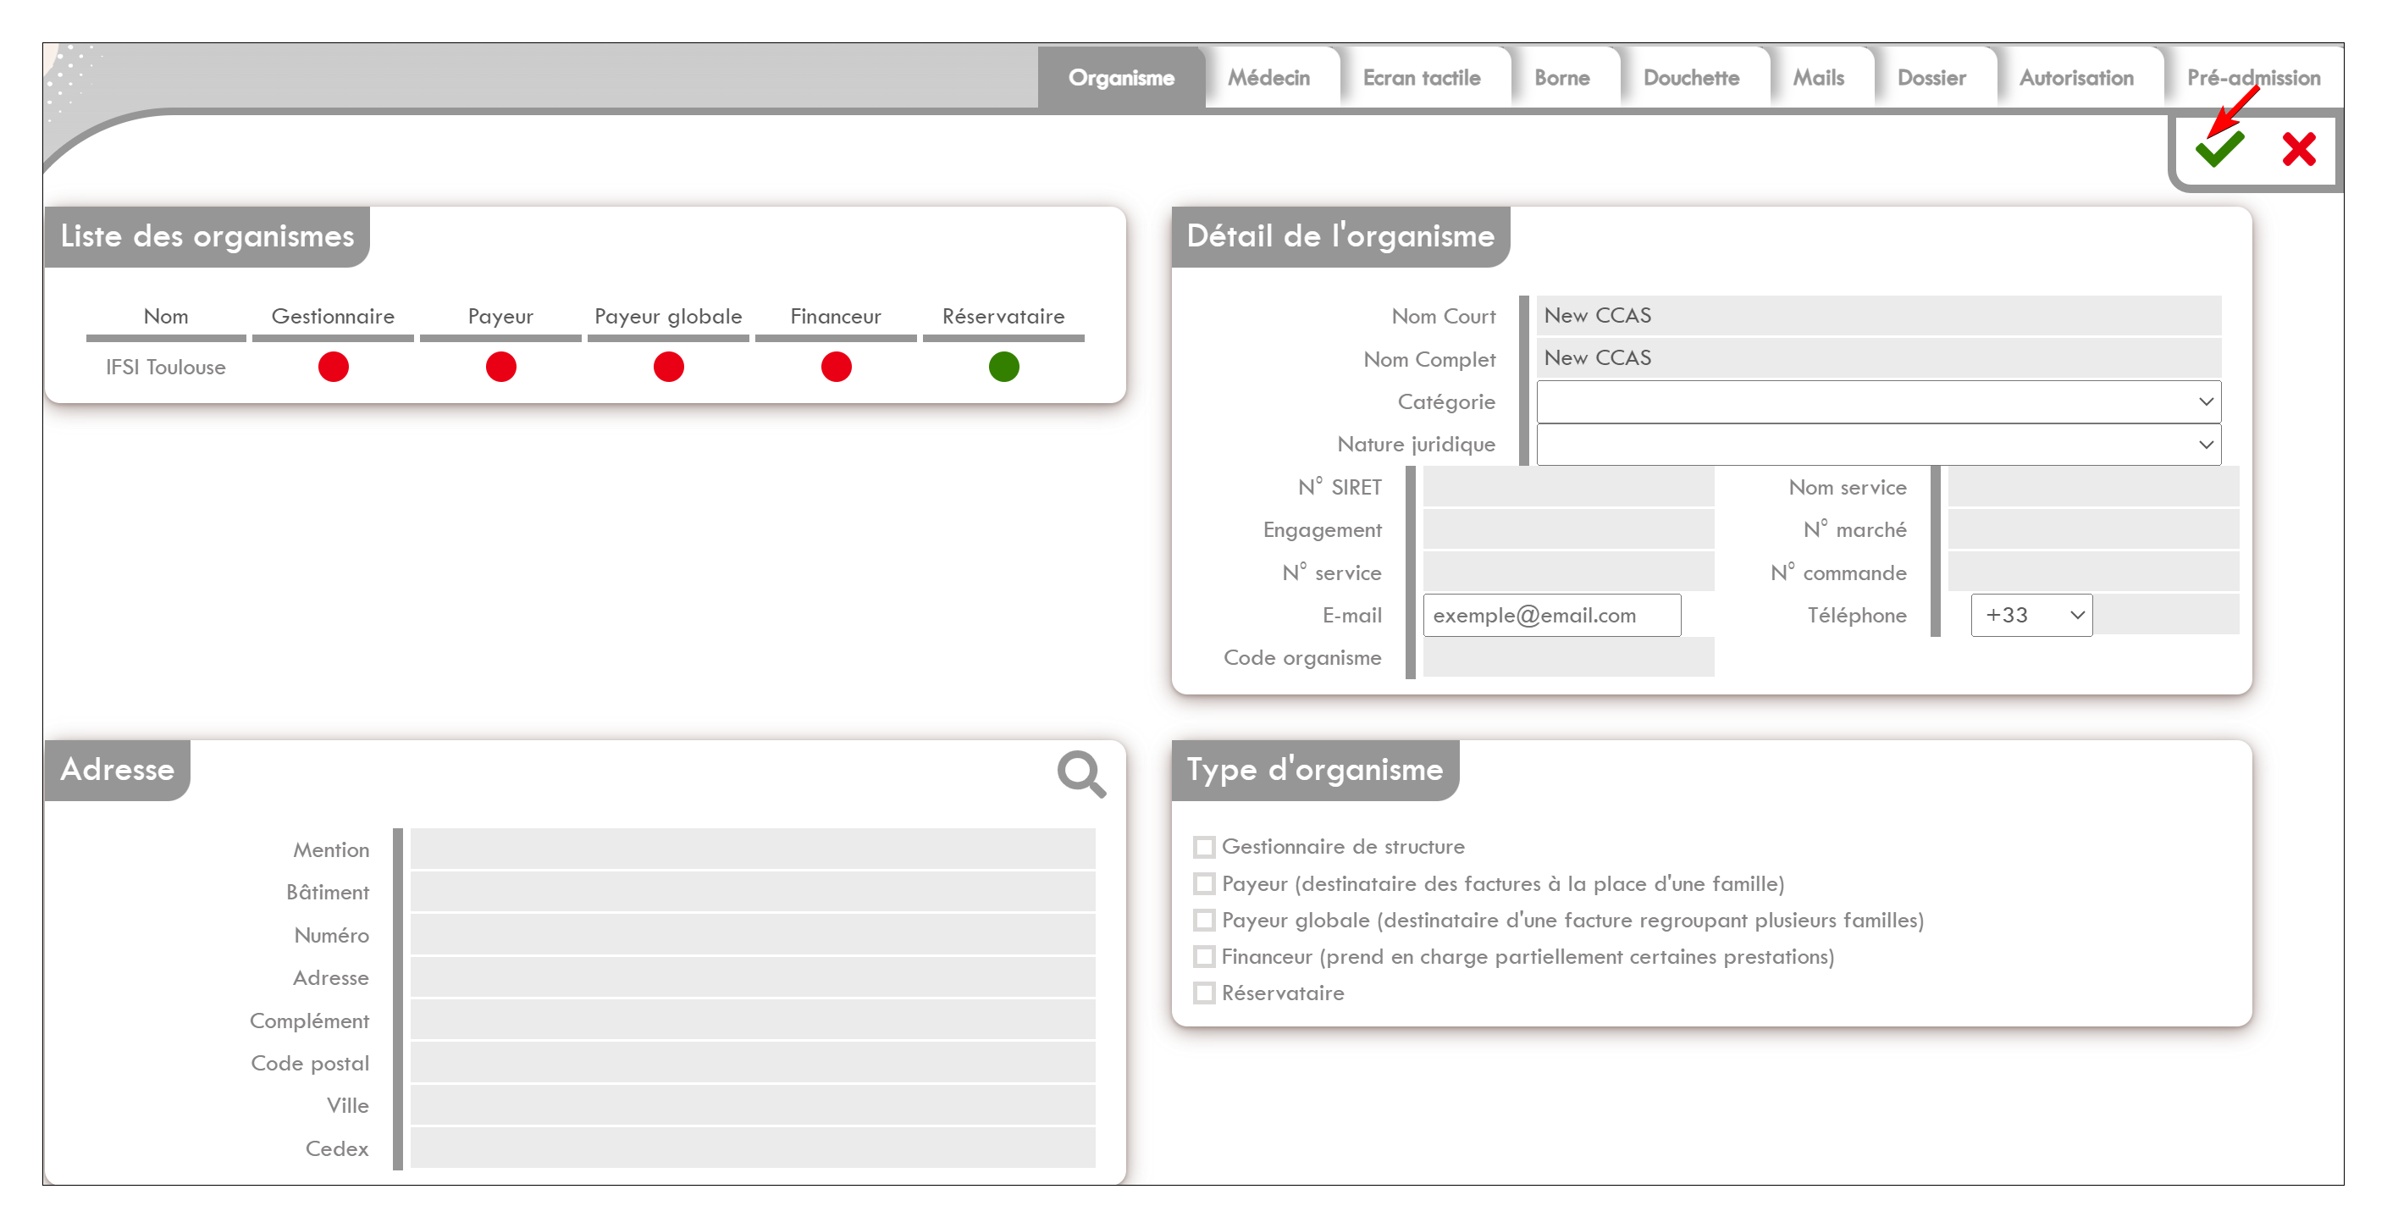This screenshot has height=1228, width=2387.
Task: Click the Complément field
Action: 753,1021
